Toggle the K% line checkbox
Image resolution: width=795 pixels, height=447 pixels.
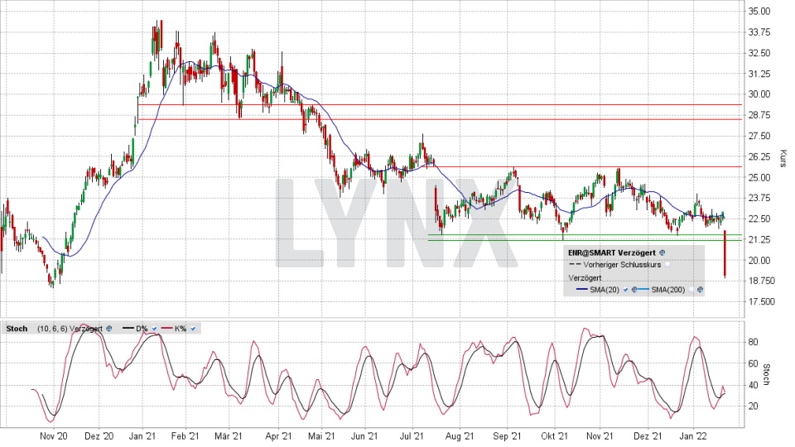193,329
